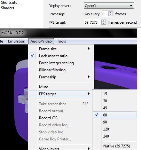The image size is (141, 150).
Task: Open the Display driver OpenGL dropdown
Action: click(109, 5)
